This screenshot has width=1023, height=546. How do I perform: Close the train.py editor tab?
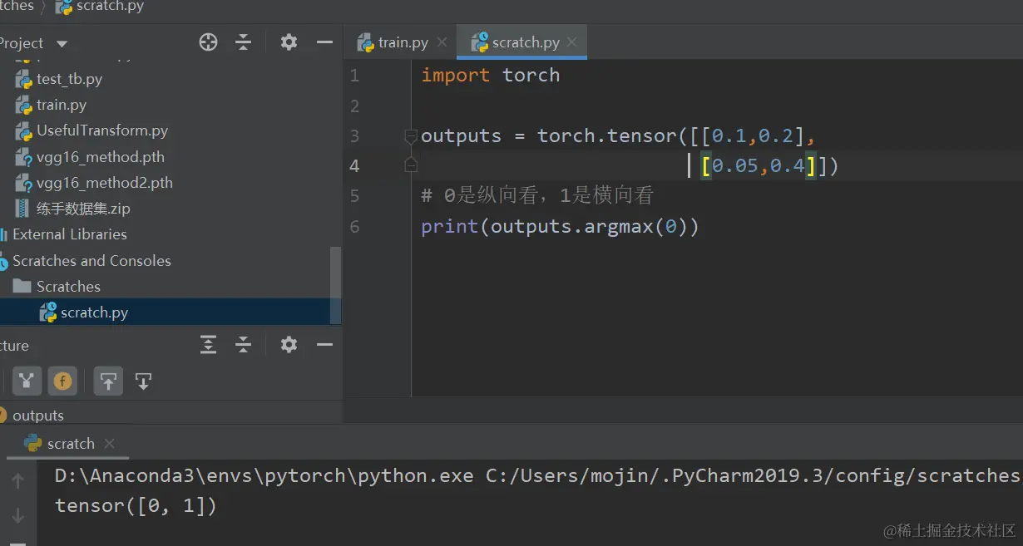click(x=442, y=42)
